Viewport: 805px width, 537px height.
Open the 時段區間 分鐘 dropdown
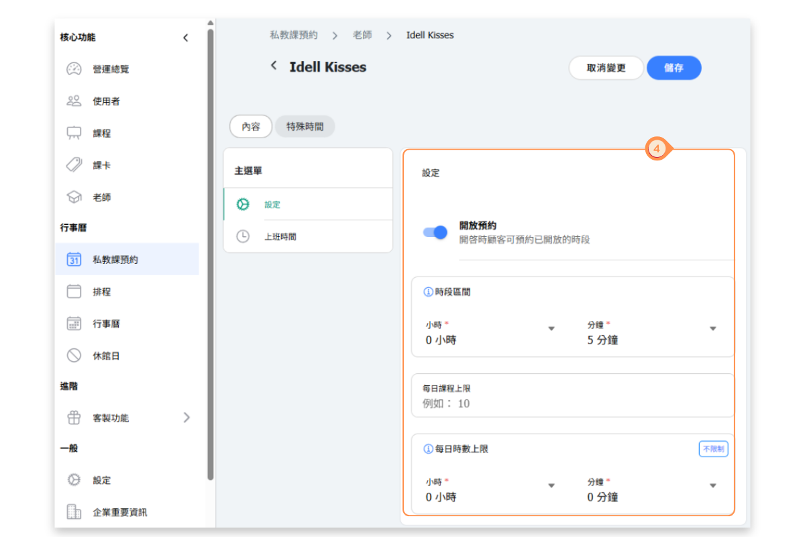point(712,329)
